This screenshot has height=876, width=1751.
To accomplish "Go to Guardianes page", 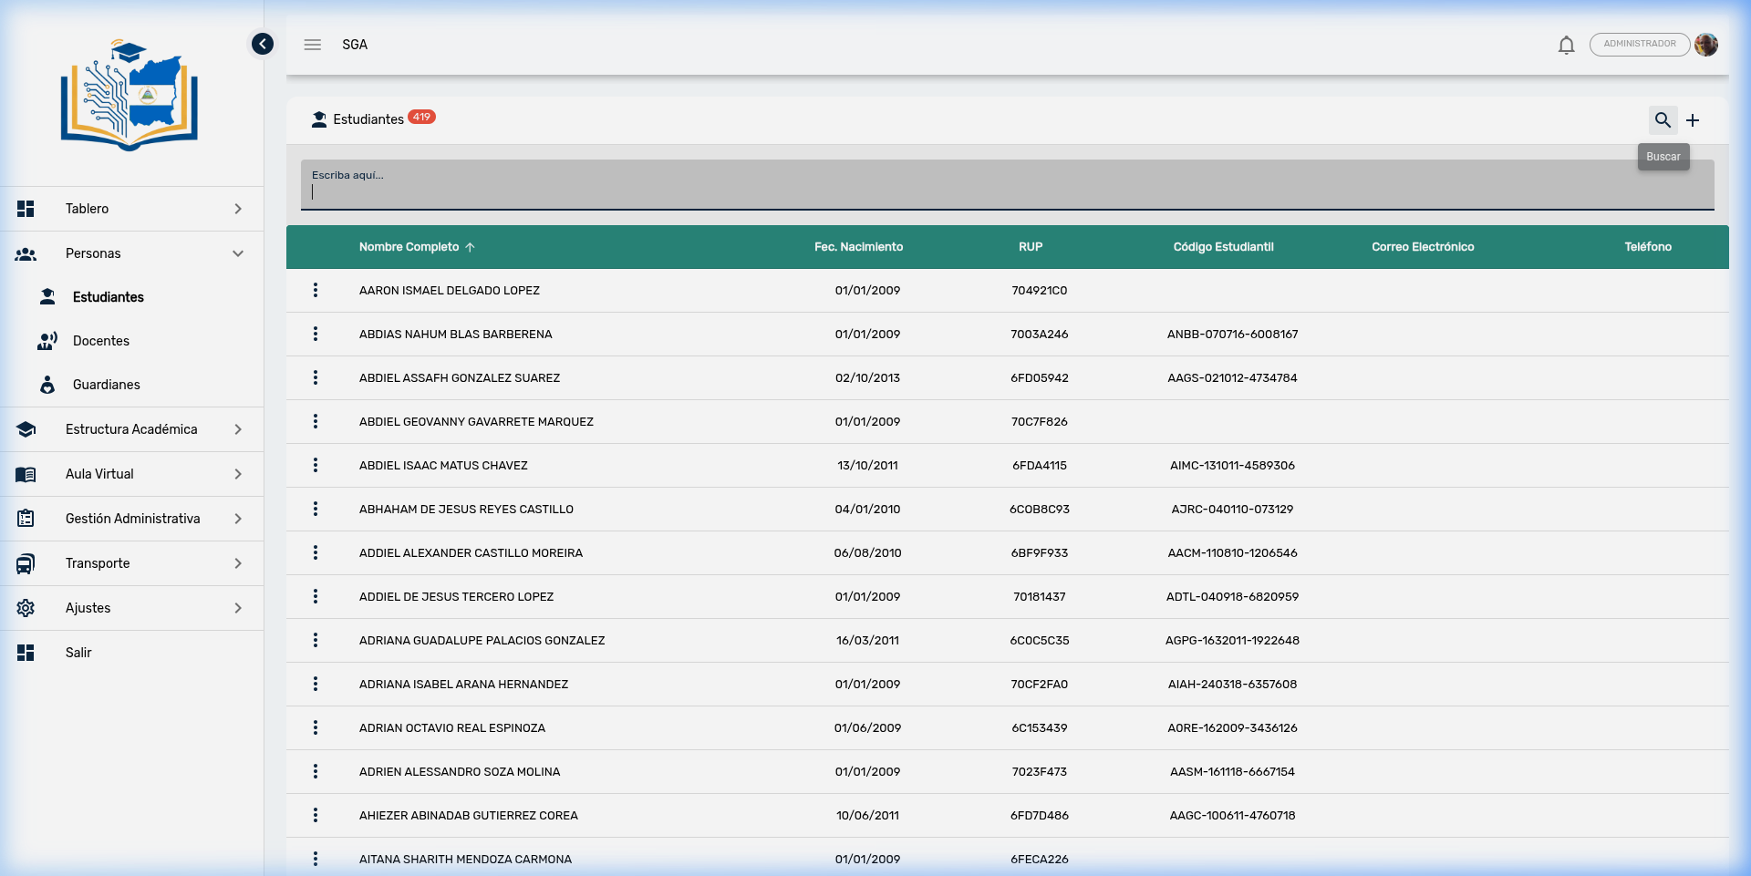I will 106,385.
